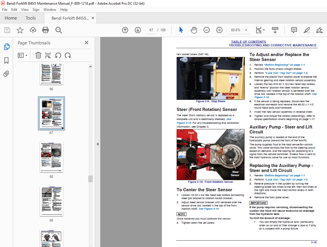The width and height of the screenshot is (327, 247).
Task: Go to next page arrow
Action: [x=138, y=30]
